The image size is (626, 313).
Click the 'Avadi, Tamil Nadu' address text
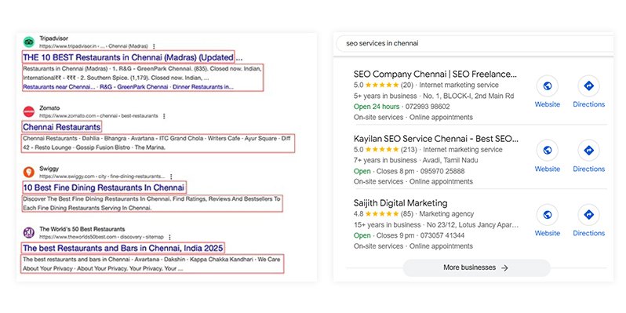[x=451, y=160]
